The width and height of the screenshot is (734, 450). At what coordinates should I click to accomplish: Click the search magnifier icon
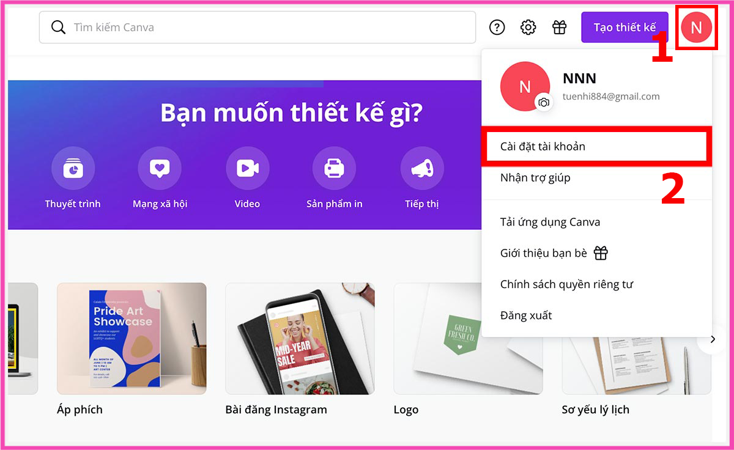click(x=58, y=28)
